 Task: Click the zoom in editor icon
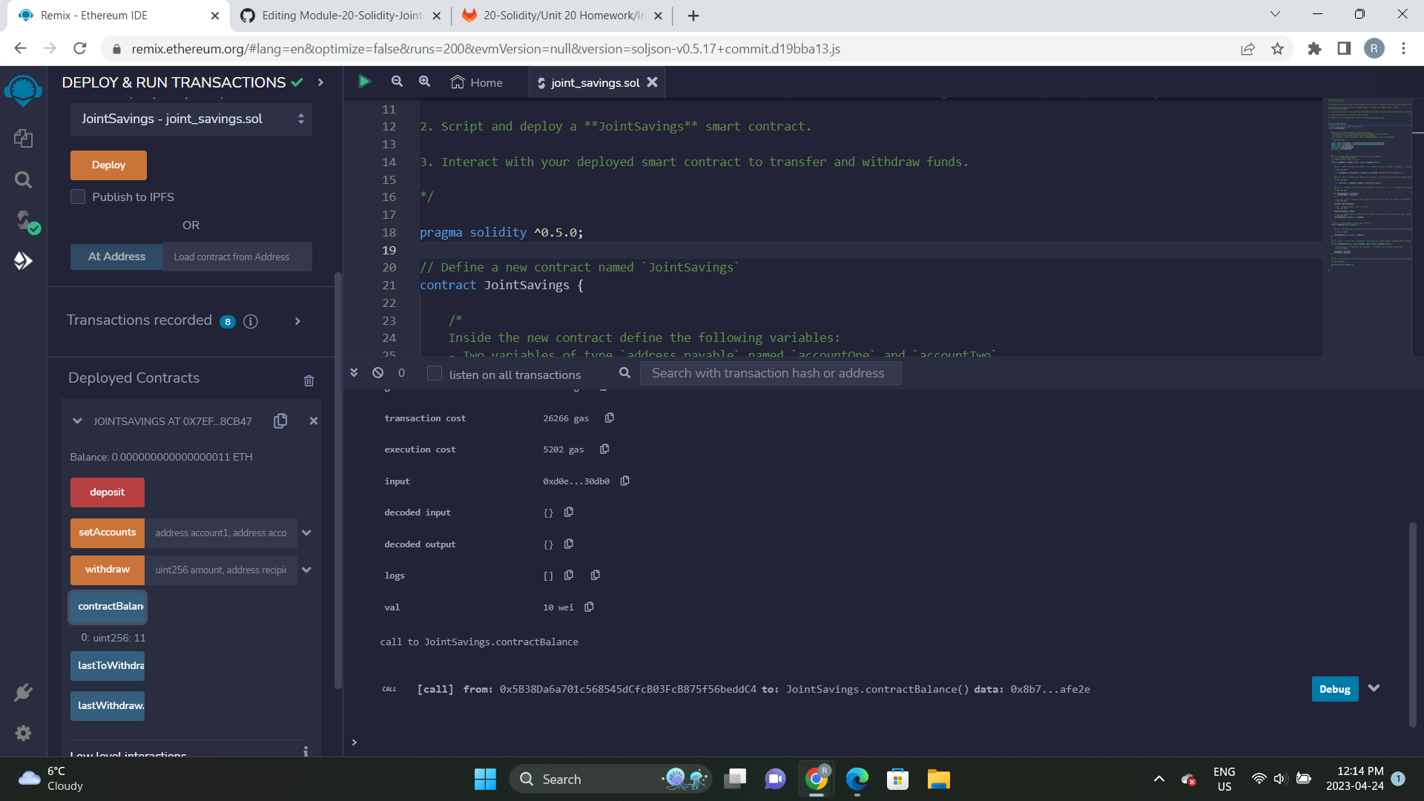[x=424, y=82]
